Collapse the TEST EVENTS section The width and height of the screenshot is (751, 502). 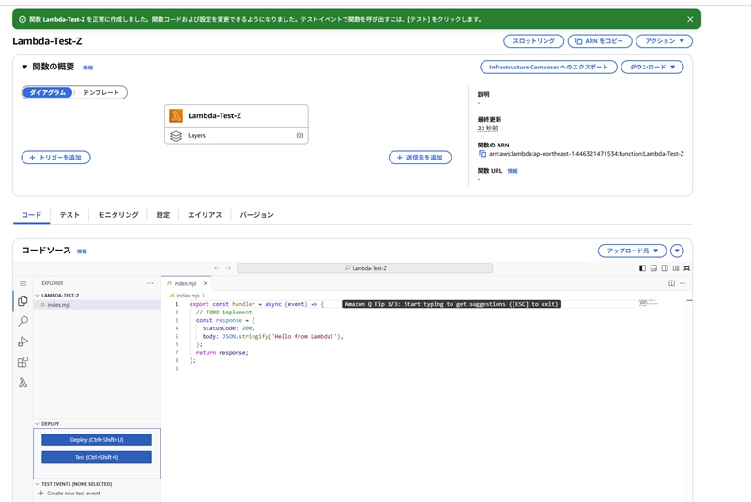point(38,484)
